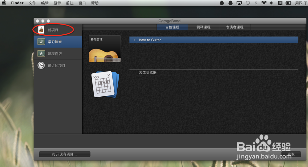Select the Intro to Guitar lesson row

pos(214,40)
